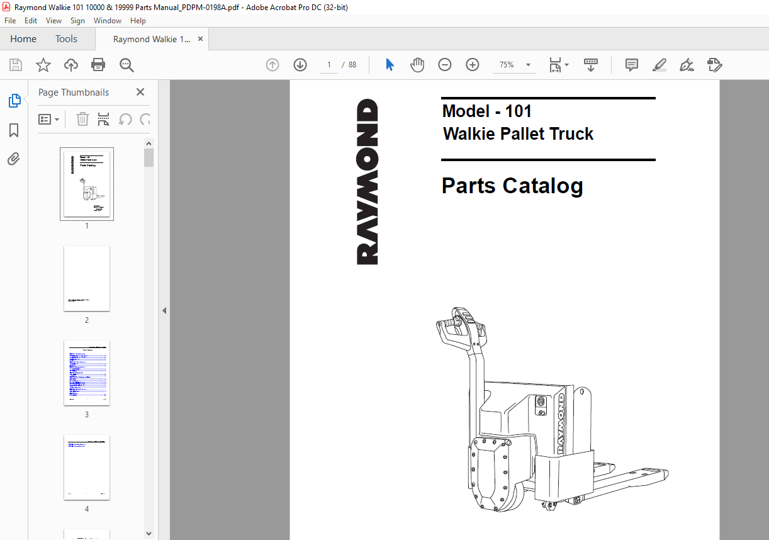Click the 'Model - 101' title text

(x=487, y=111)
